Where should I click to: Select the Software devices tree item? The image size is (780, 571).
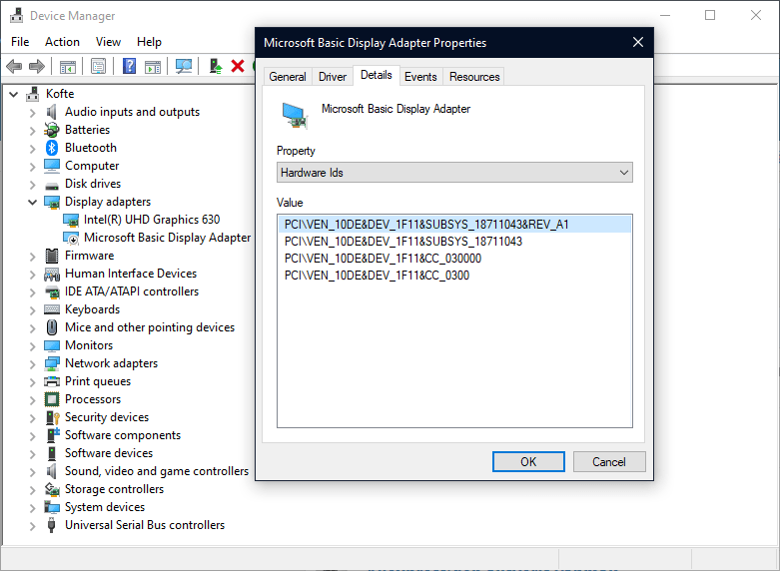pyautogui.click(x=109, y=453)
